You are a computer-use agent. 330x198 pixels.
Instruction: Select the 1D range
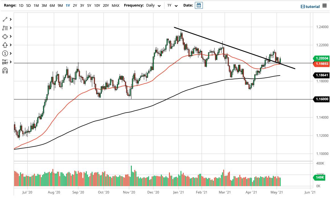point(21,5)
